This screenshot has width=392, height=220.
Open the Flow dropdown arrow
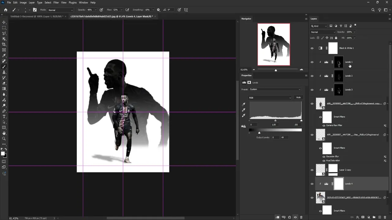tap(122, 10)
